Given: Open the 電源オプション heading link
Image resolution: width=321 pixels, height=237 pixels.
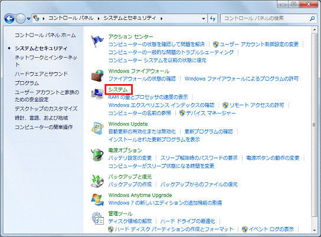Looking at the screenshot, I should (125, 151).
